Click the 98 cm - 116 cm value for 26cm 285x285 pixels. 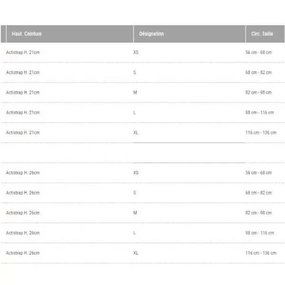tap(259, 233)
